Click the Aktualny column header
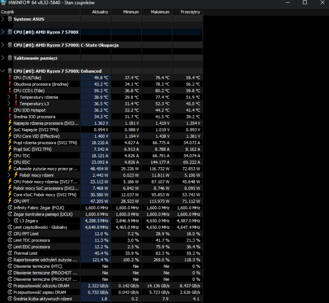329x303 pixels. pos(96,12)
